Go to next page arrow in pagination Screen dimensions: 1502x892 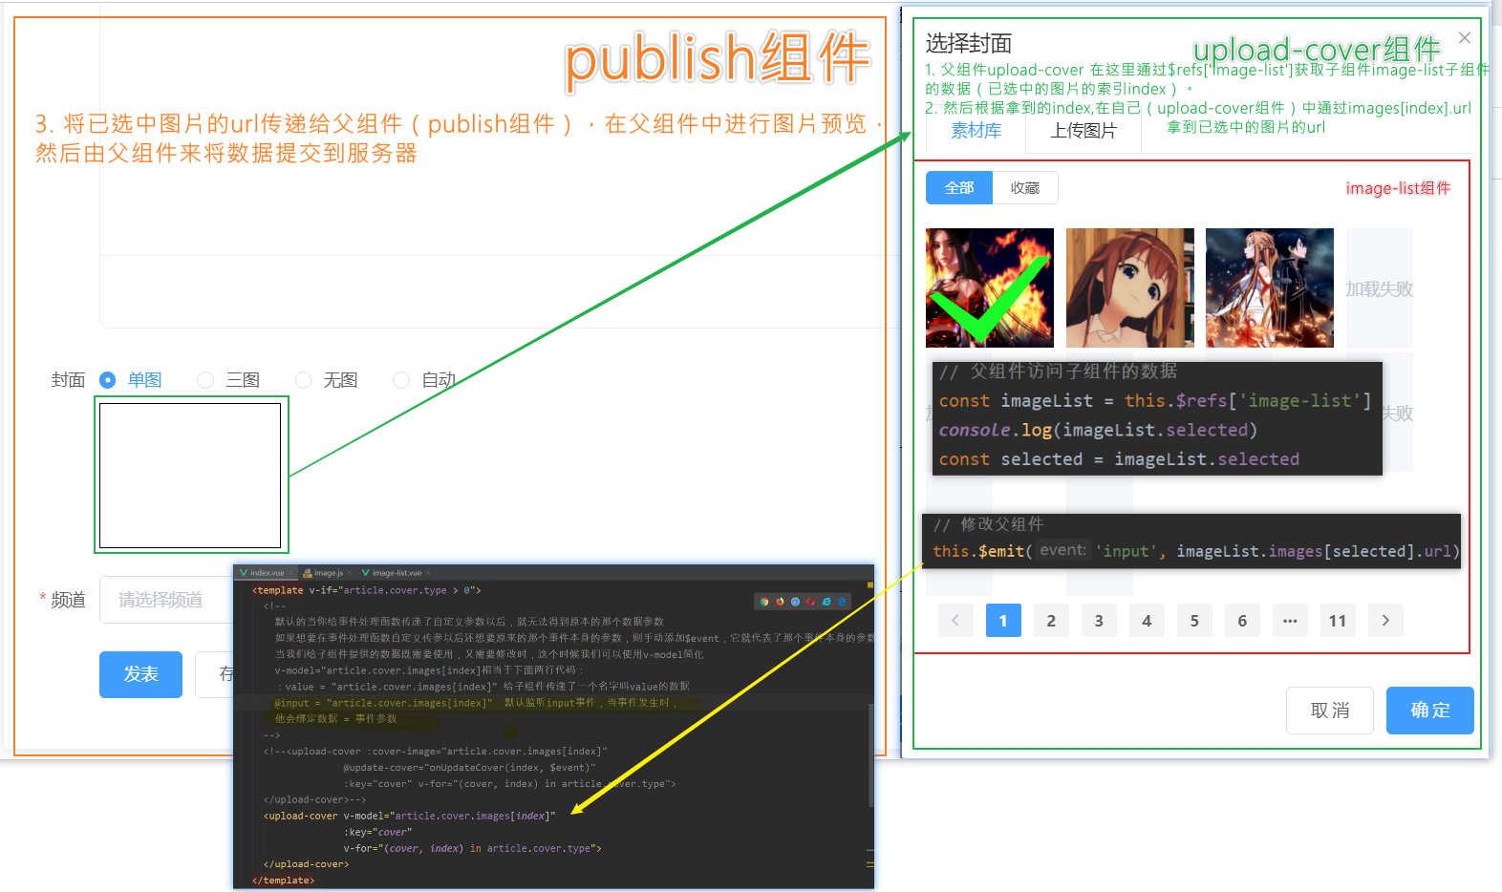[x=1385, y=621]
